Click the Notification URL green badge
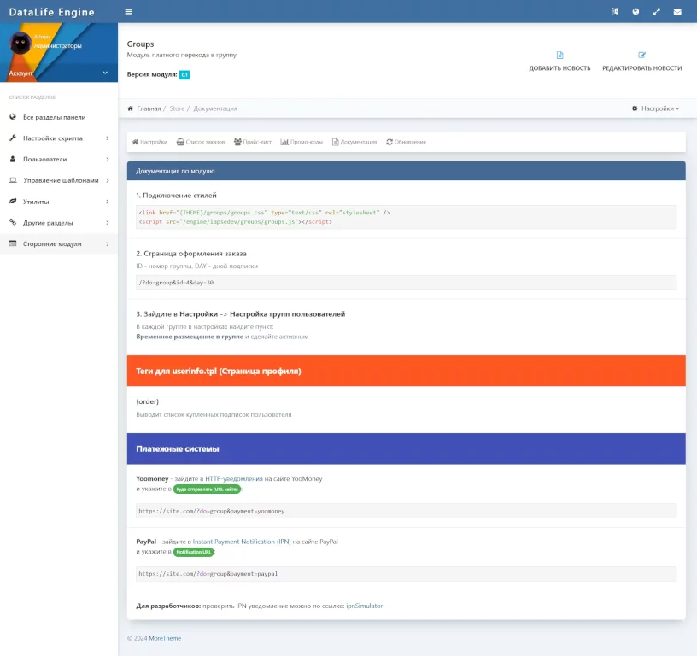Viewport: 697px width, 656px height. pyautogui.click(x=193, y=552)
